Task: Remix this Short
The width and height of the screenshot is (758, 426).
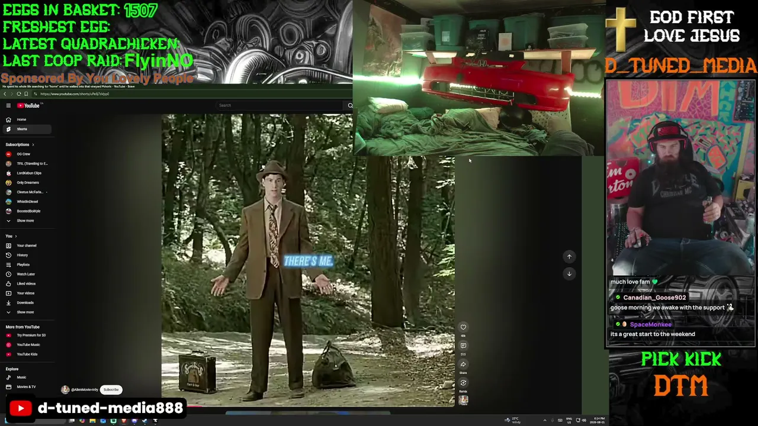Action: point(463,383)
